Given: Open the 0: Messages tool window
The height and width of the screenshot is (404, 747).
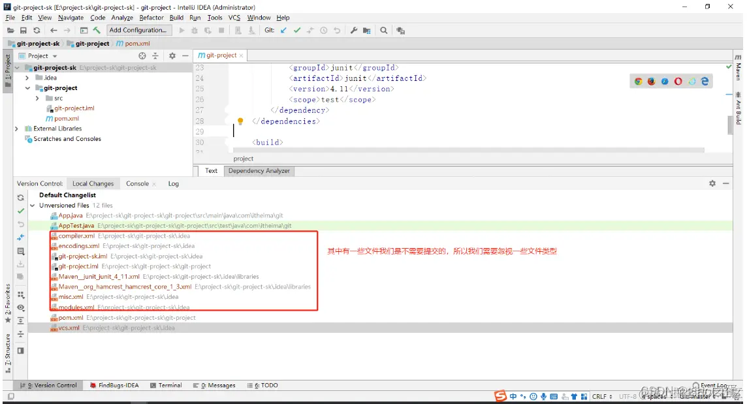Looking at the screenshot, I should 214,386.
